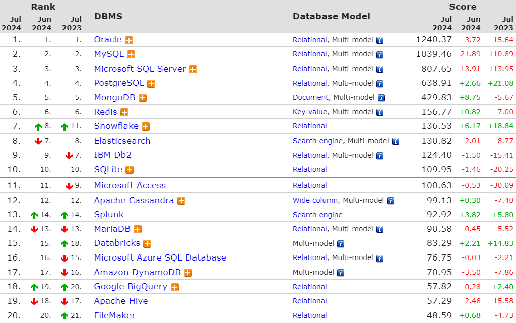Click the plus icon beside Apache Cassandra
The height and width of the screenshot is (323, 516).
tap(181, 201)
